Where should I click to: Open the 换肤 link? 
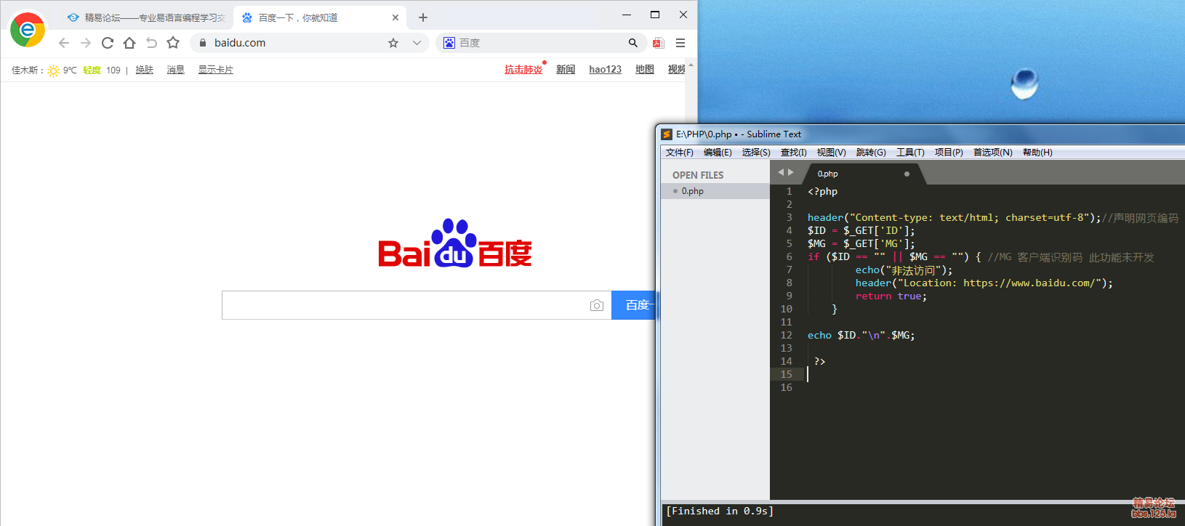(145, 70)
